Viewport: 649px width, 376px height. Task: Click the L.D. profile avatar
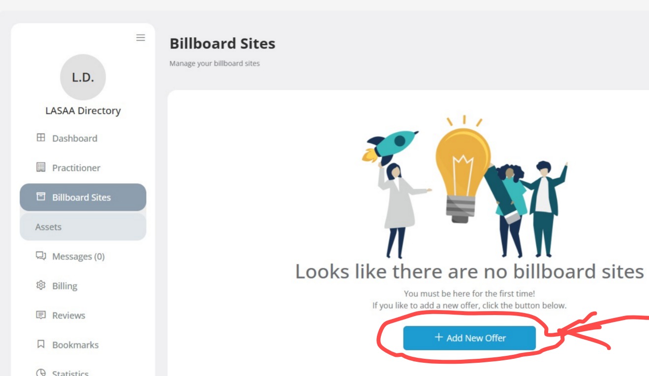(83, 77)
